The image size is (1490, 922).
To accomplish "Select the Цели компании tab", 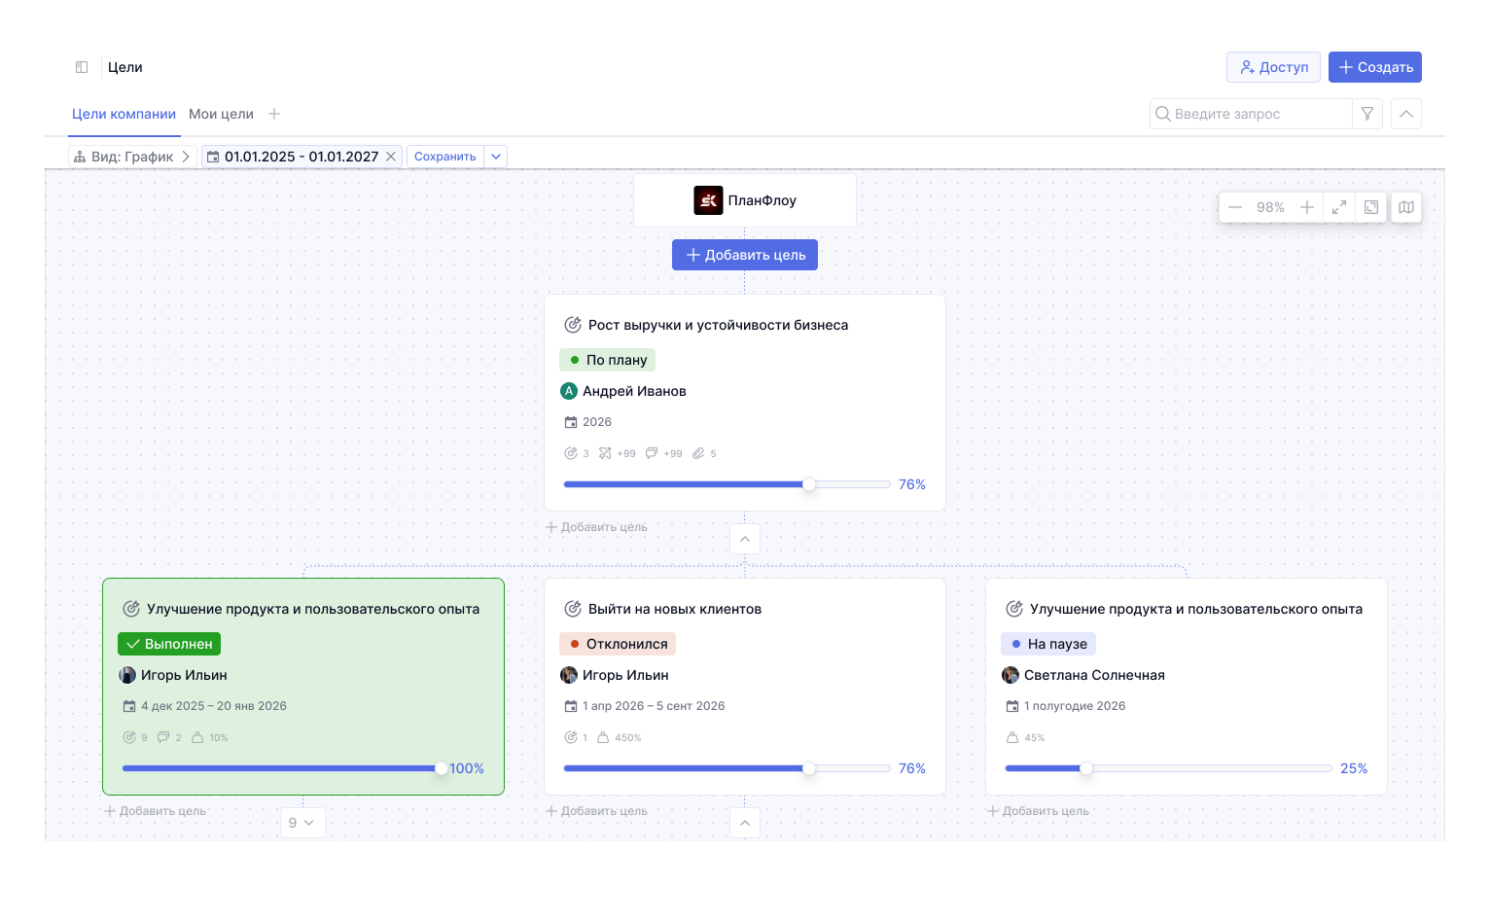I will pos(124,114).
